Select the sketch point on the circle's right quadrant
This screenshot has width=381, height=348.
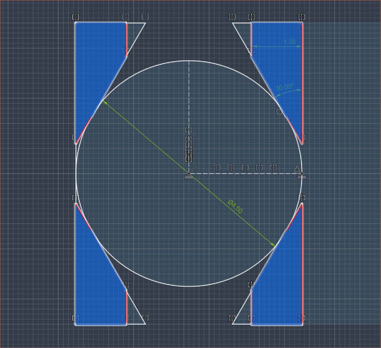click(302, 174)
